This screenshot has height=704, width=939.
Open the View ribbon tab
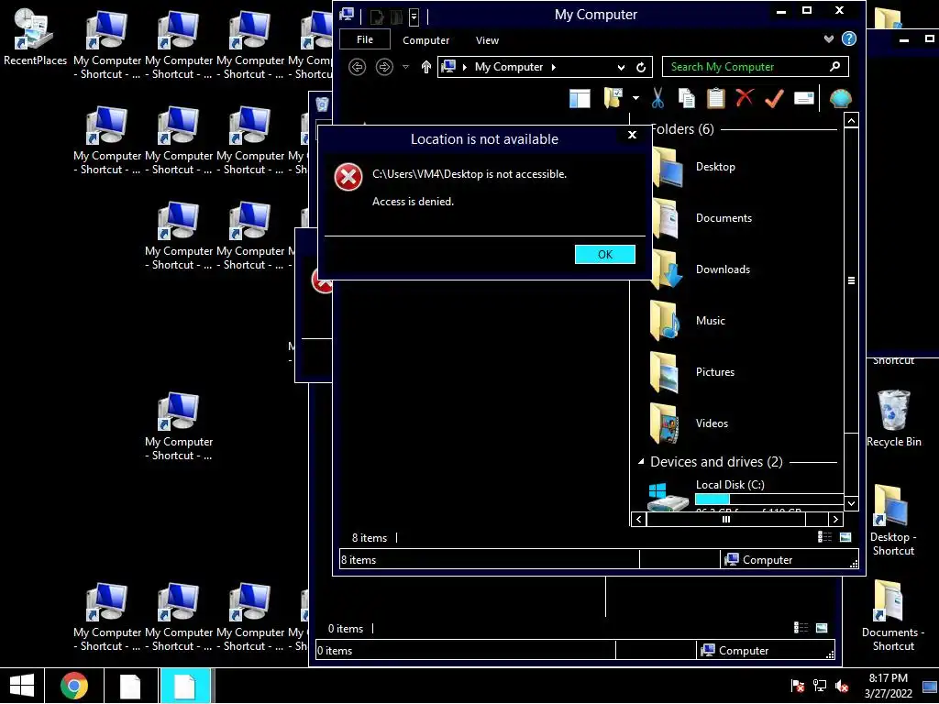click(487, 40)
